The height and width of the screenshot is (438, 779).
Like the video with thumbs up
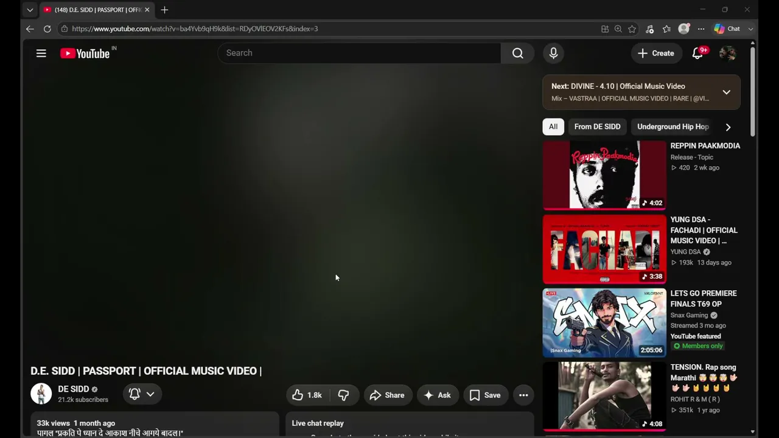pos(307,395)
